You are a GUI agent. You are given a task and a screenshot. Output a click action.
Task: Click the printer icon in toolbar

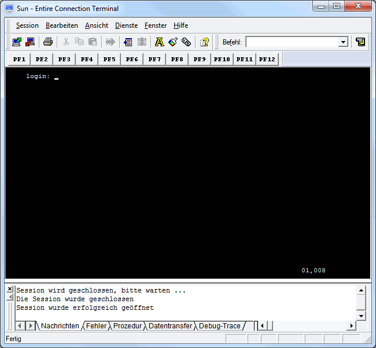tap(48, 42)
